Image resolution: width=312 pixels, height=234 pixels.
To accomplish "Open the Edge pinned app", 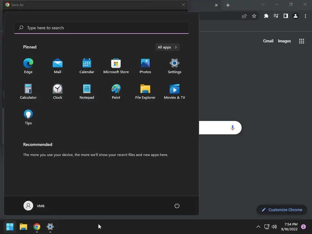I will 28,66.
